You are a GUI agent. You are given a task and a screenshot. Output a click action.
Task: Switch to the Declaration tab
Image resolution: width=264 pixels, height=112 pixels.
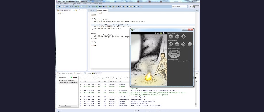(78, 73)
